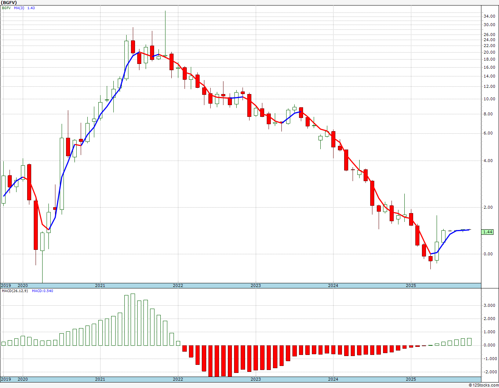Screen dimensions: 499x388
Task: Select the 22.00 price axis label
Action: [489, 46]
